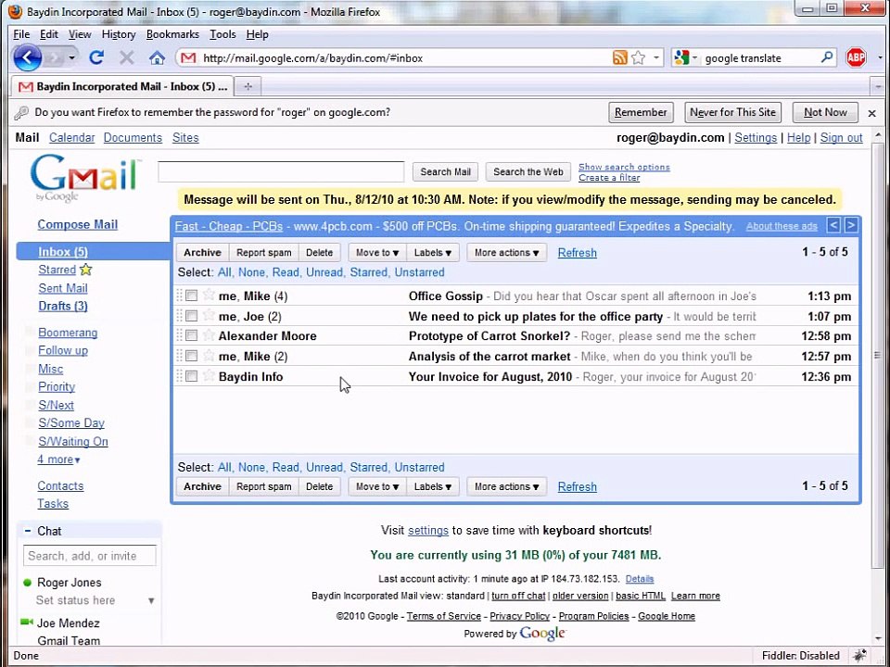Screen dimensions: 890x667
Task: Click the Gmail favicon in the address bar
Action: pos(188,57)
